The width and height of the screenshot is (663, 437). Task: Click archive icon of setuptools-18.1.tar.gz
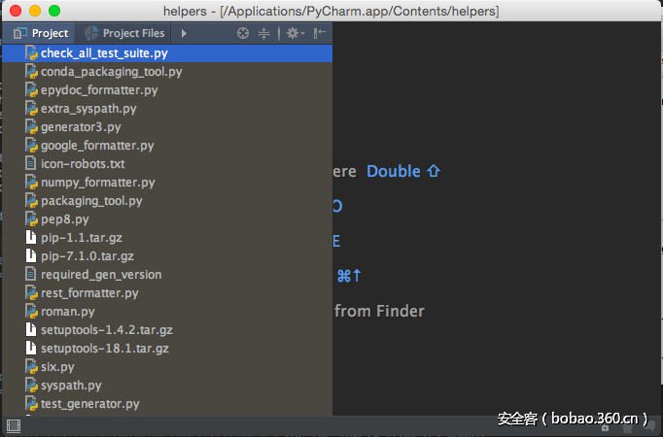point(31,348)
